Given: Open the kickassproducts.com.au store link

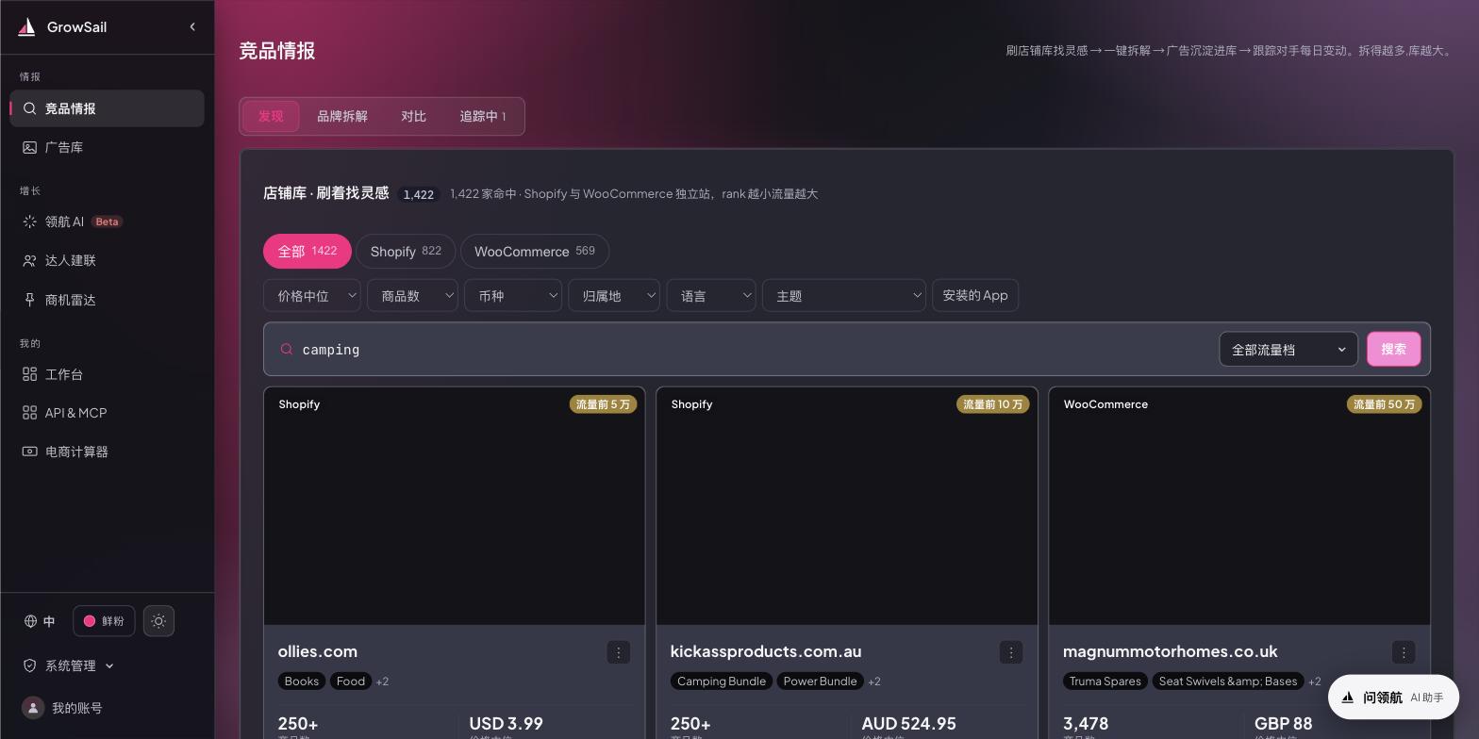Looking at the screenshot, I should pyautogui.click(x=766, y=651).
